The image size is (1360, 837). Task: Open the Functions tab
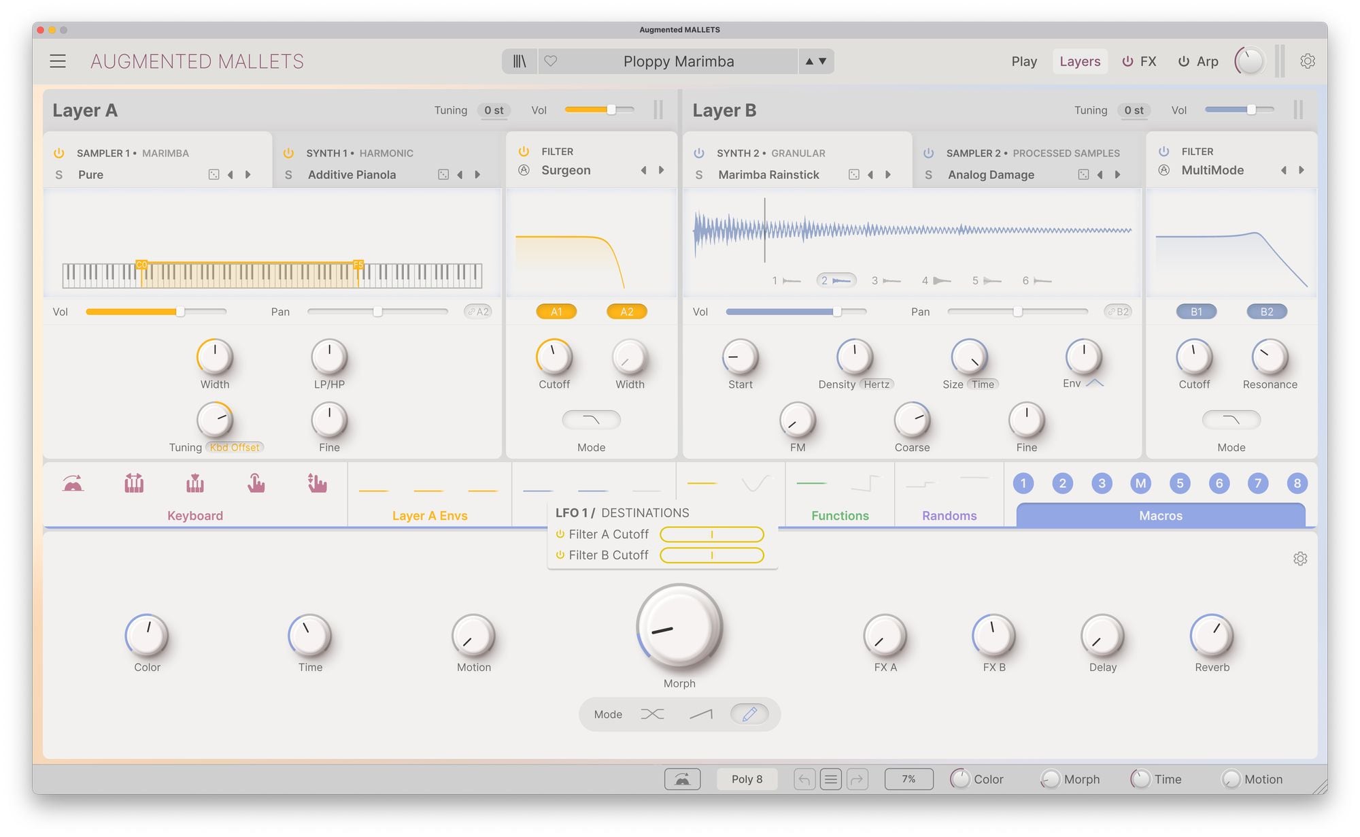point(840,516)
